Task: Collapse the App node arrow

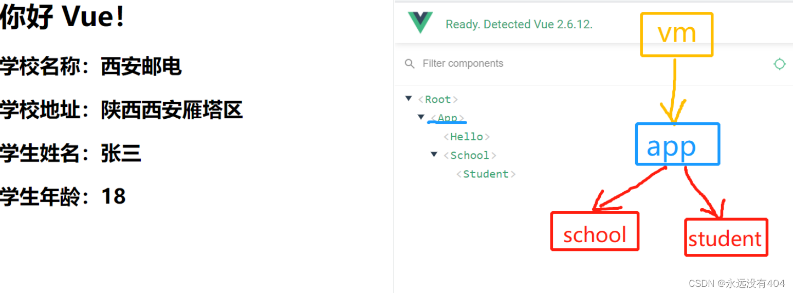Action: 421,117
